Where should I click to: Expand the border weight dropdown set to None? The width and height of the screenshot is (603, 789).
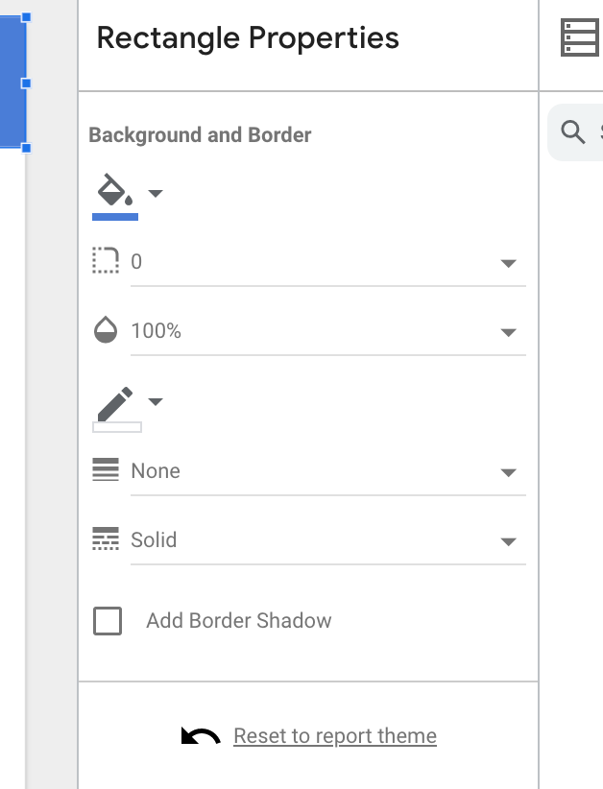click(x=328, y=472)
